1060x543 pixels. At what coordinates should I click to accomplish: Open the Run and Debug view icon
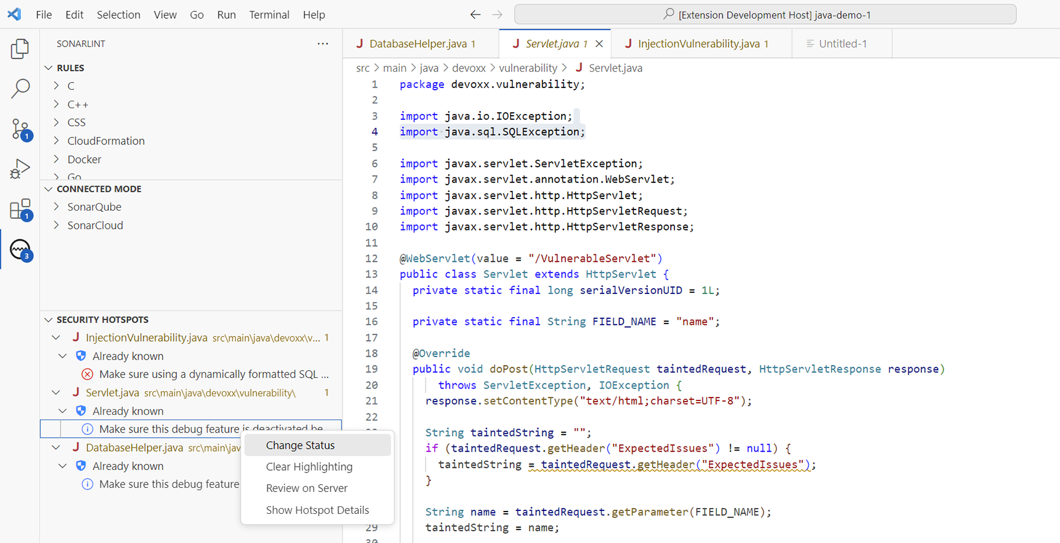20,169
